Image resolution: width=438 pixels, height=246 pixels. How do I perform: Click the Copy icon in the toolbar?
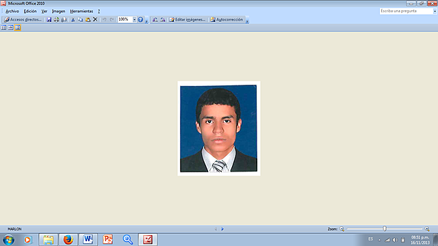[81, 20]
